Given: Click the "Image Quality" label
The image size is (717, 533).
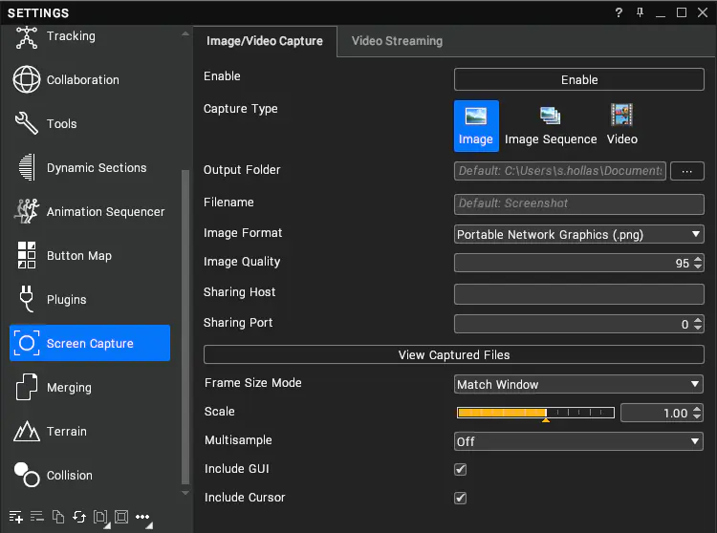Looking at the screenshot, I should tap(242, 262).
